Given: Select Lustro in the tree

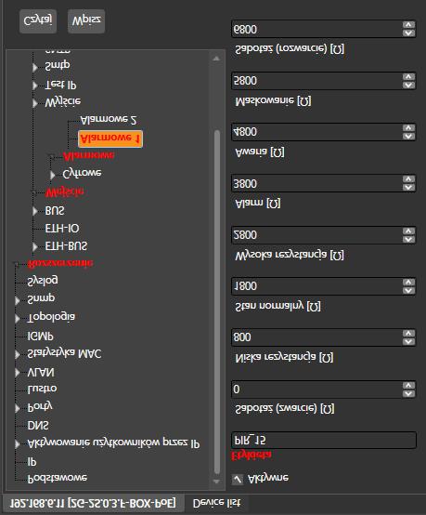Looking at the screenshot, I should pos(43,389).
